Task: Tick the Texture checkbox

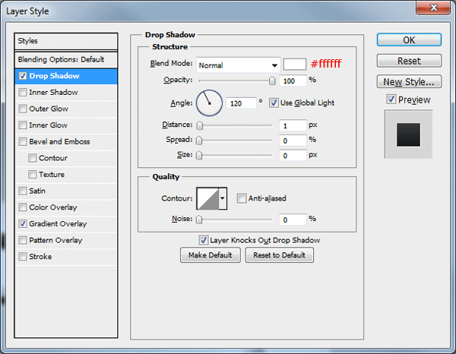Action: click(x=32, y=175)
